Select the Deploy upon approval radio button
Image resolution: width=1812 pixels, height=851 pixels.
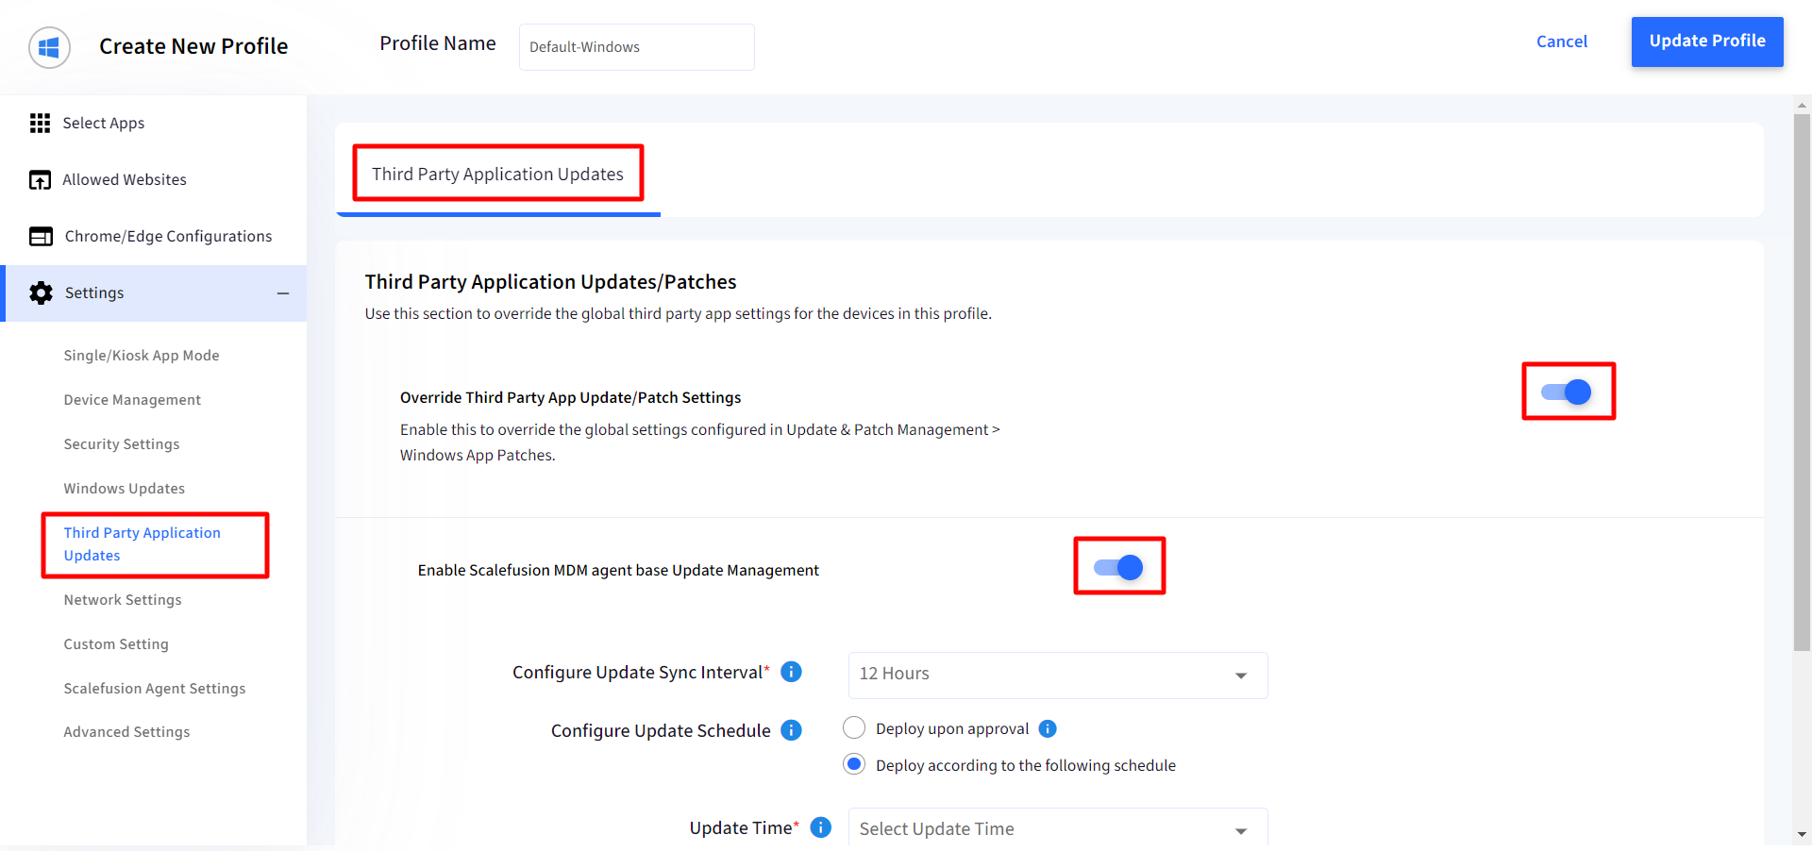(x=854, y=727)
